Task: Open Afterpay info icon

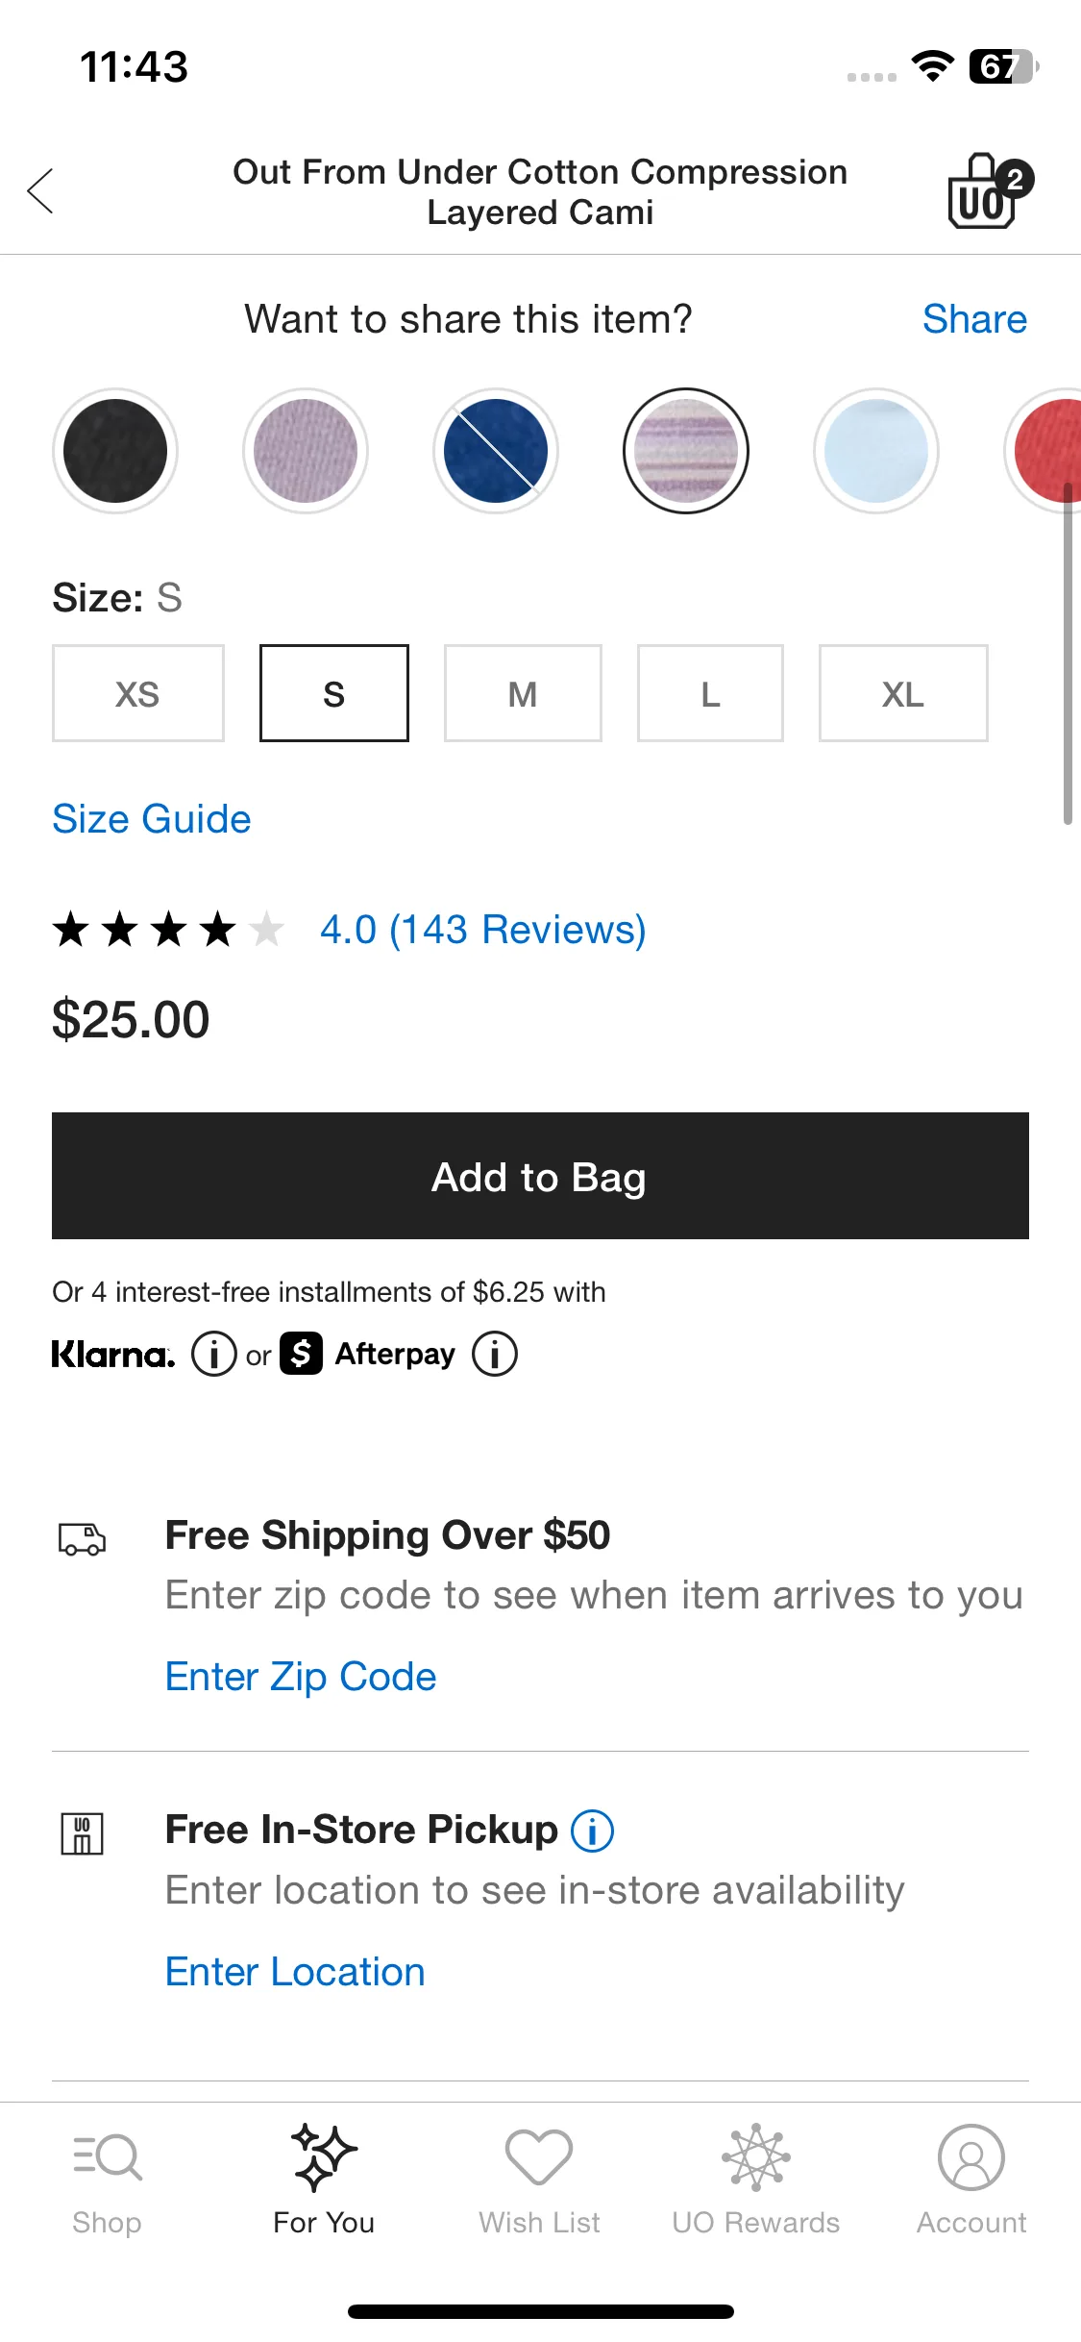Action: click(494, 1354)
